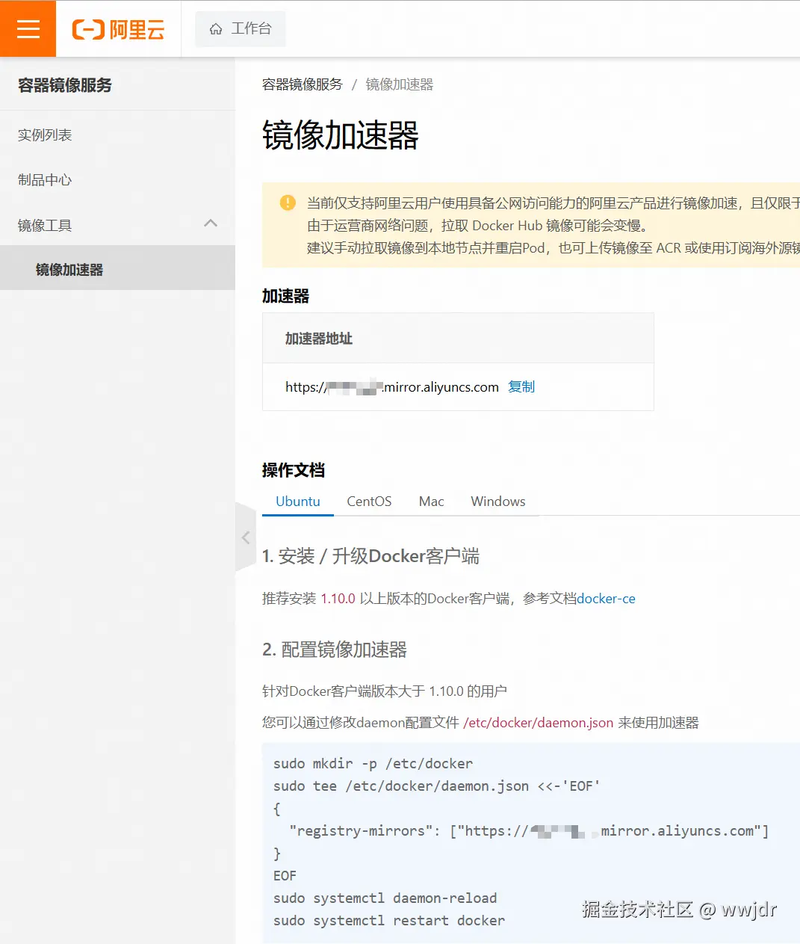The height and width of the screenshot is (944, 800).
Task: Click the 'sudo tee /etc/docker/daemon.json' code line
Action: tap(437, 786)
